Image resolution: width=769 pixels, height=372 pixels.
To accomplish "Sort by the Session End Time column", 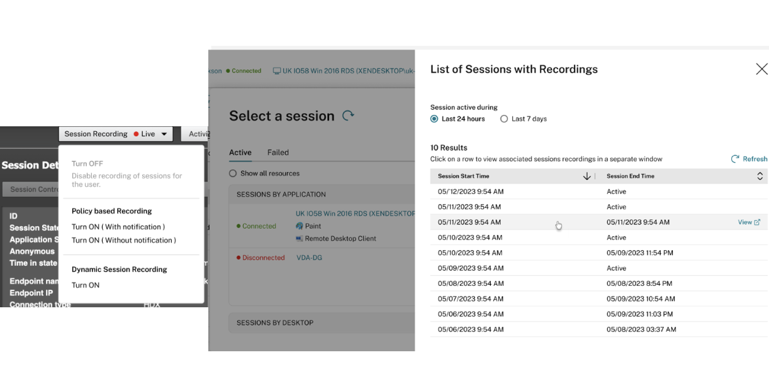I will point(759,177).
